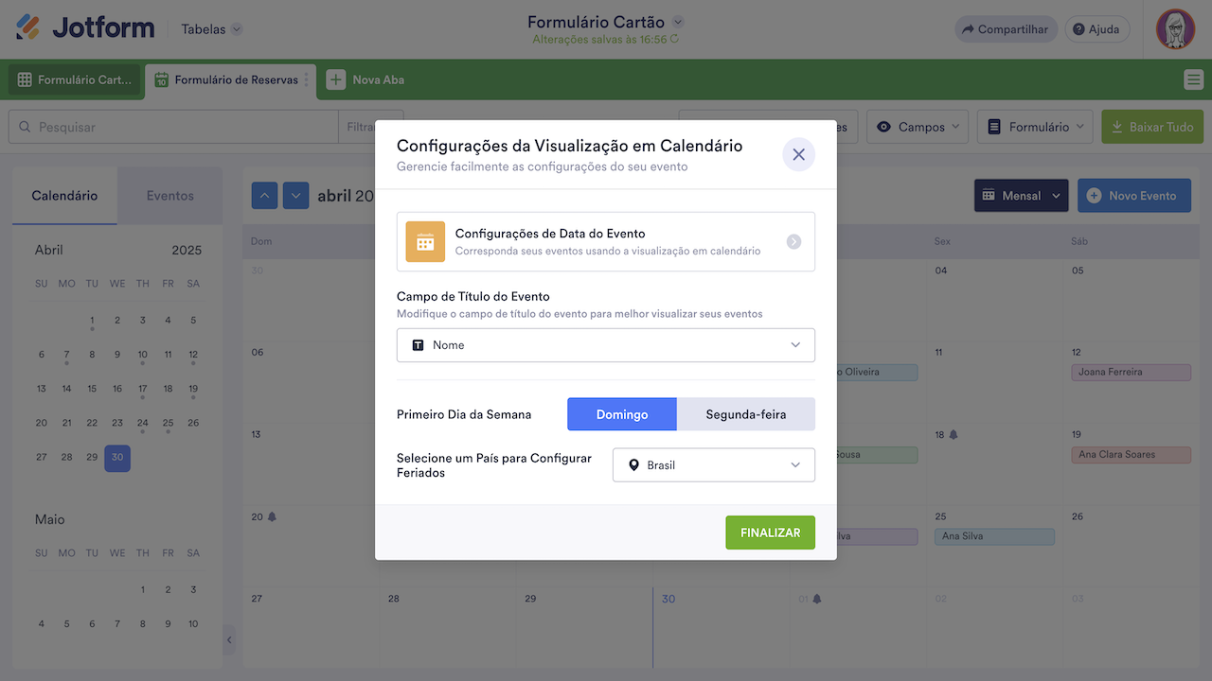Add a new tab with plus icon
The width and height of the screenshot is (1212, 681).
(336, 80)
